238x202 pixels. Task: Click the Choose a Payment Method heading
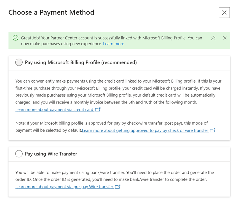pos(51,12)
